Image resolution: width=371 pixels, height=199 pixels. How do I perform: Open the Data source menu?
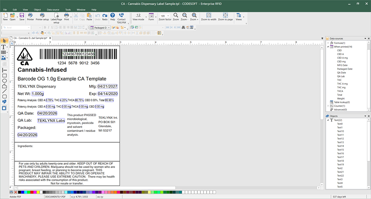(53, 10)
